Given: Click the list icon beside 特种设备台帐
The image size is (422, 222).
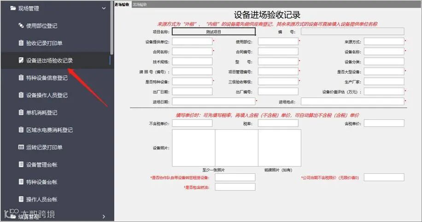Looking at the screenshot, I should click(x=21, y=182).
